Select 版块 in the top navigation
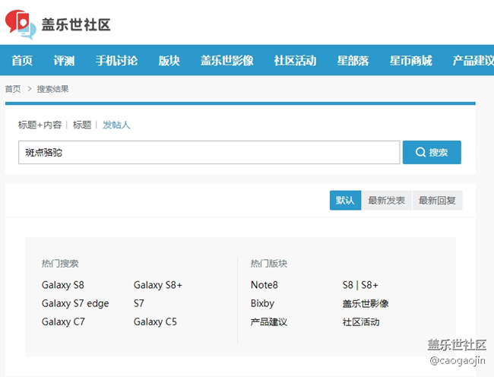The height and width of the screenshot is (377, 494). pos(169,61)
